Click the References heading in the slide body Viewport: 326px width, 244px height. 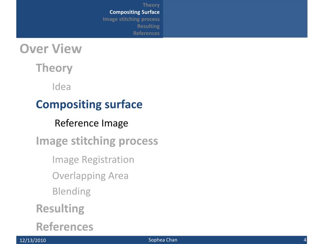click(65, 227)
